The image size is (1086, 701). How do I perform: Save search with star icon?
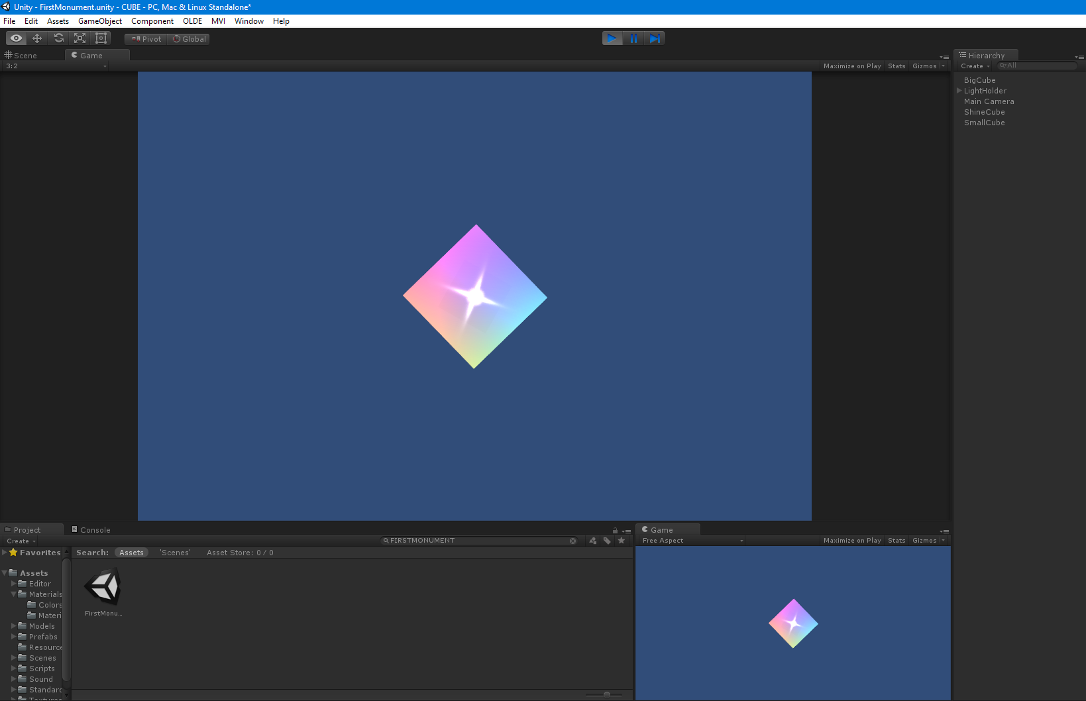(622, 541)
